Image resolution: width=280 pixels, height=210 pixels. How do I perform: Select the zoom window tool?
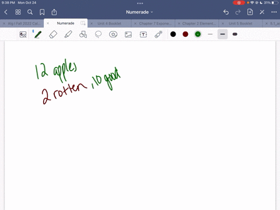point(23,34)
